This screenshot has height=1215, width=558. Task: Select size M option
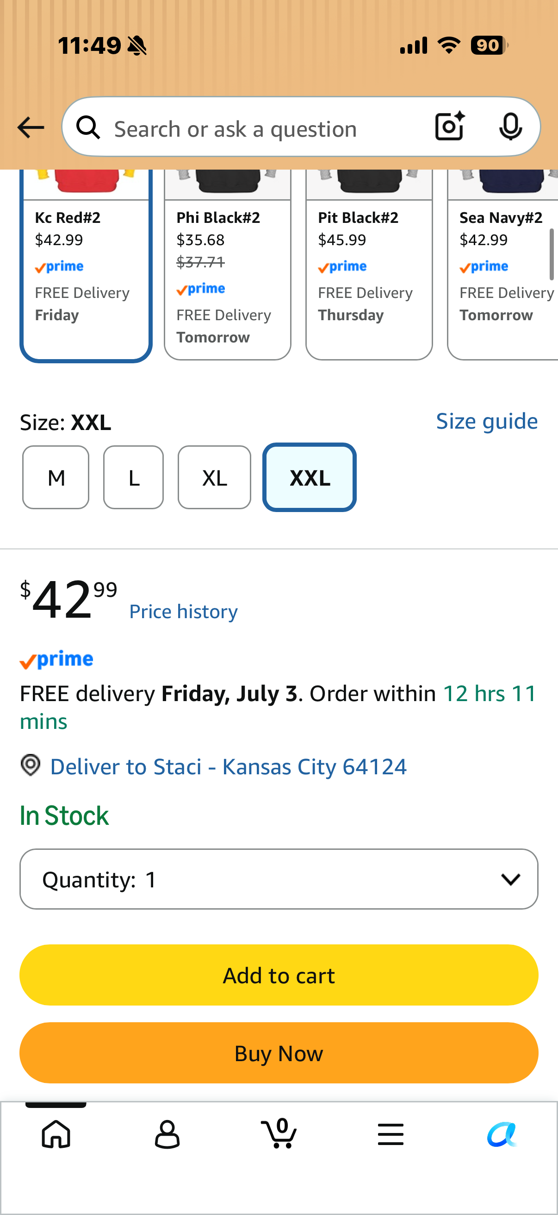[x=56, y=477]
